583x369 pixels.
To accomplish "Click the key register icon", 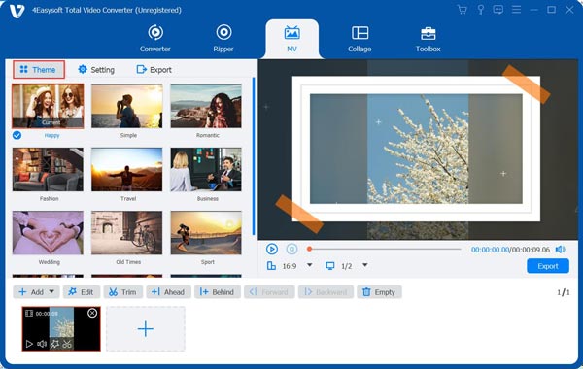I will point(480,10).
